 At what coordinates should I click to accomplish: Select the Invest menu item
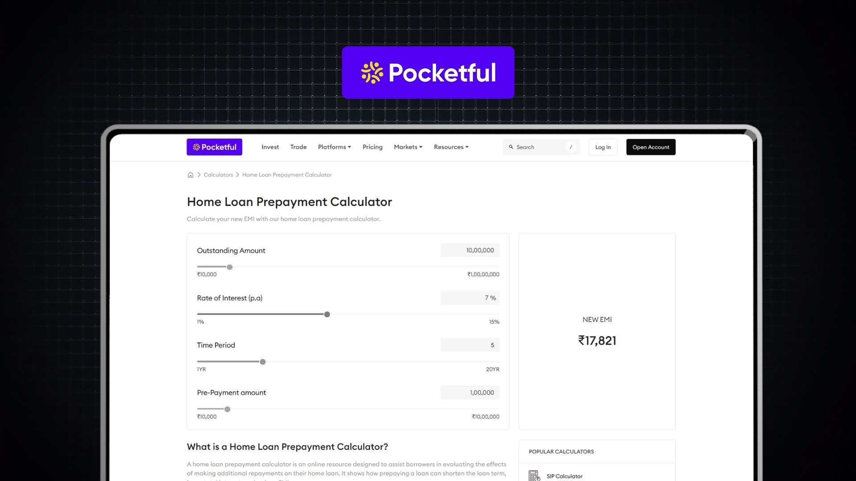[x=270, y=147]
